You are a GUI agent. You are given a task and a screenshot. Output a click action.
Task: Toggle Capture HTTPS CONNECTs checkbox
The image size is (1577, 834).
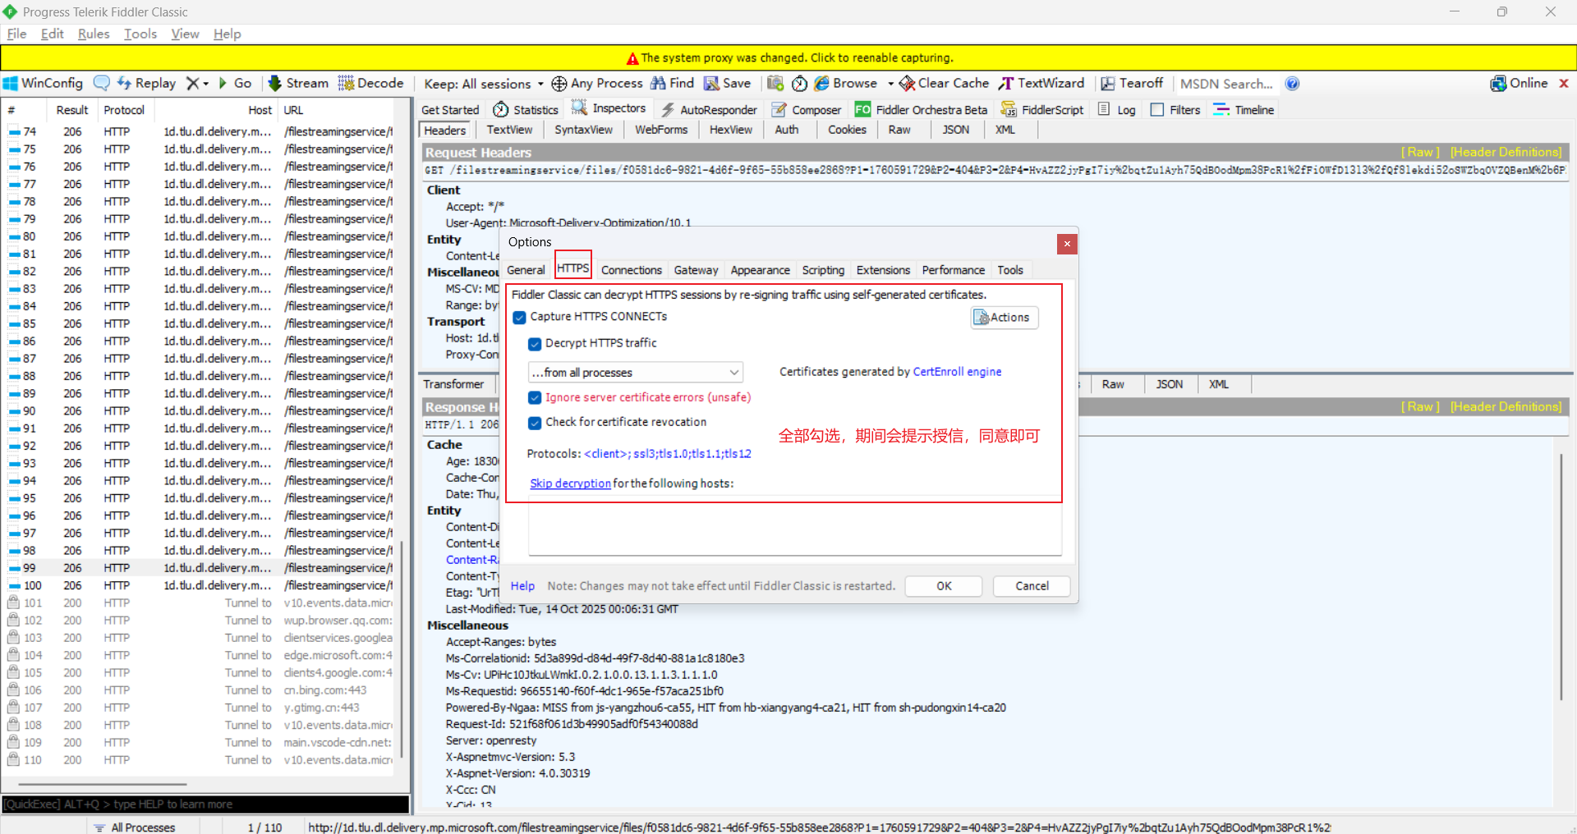[519, 317]
